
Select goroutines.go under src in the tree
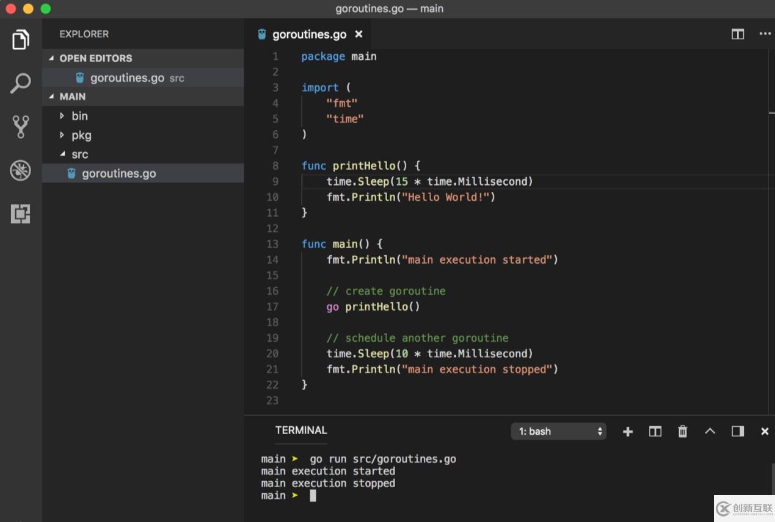tap(143, 173)
